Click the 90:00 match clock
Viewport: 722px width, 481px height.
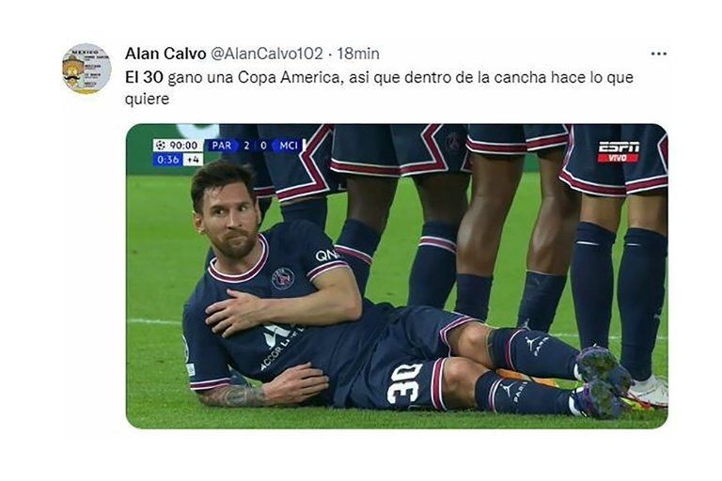point(182,146)
